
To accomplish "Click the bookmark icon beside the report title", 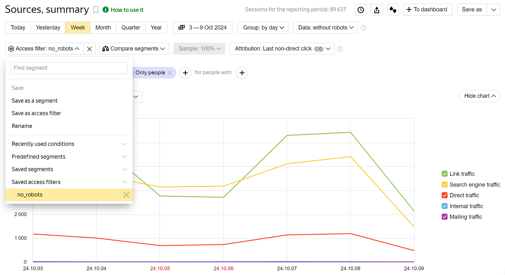I will tap(96, 10).
